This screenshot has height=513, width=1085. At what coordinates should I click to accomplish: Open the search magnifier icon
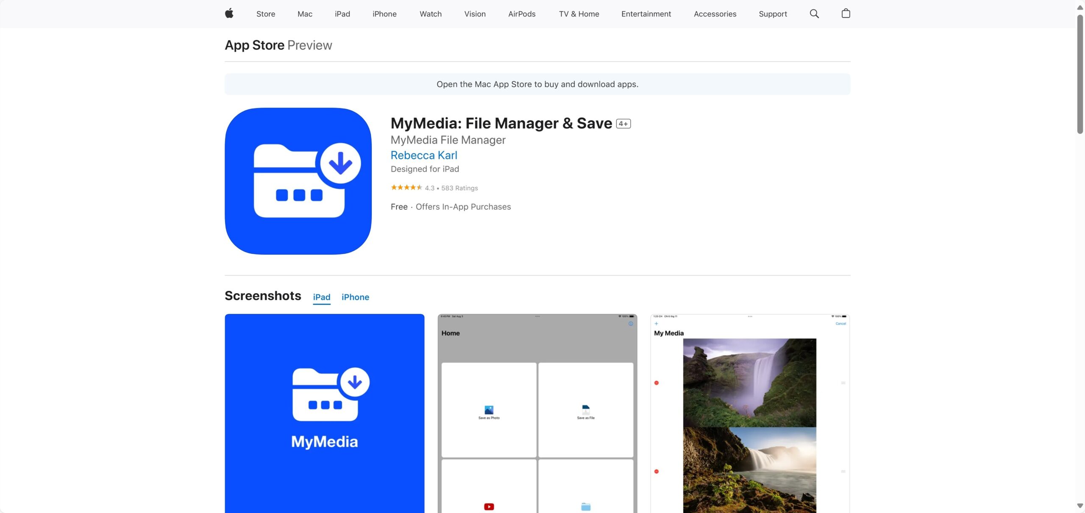(x=814, y=14)
